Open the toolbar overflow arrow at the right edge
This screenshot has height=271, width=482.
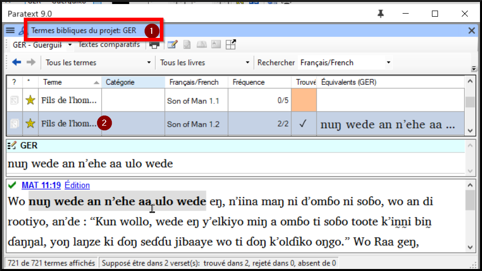(474, 68)
